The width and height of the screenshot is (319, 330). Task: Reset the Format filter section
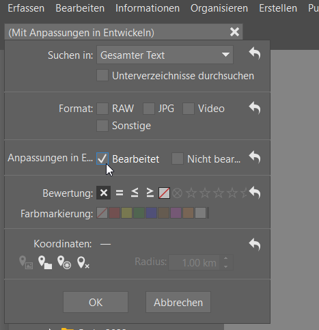point(255,108)
